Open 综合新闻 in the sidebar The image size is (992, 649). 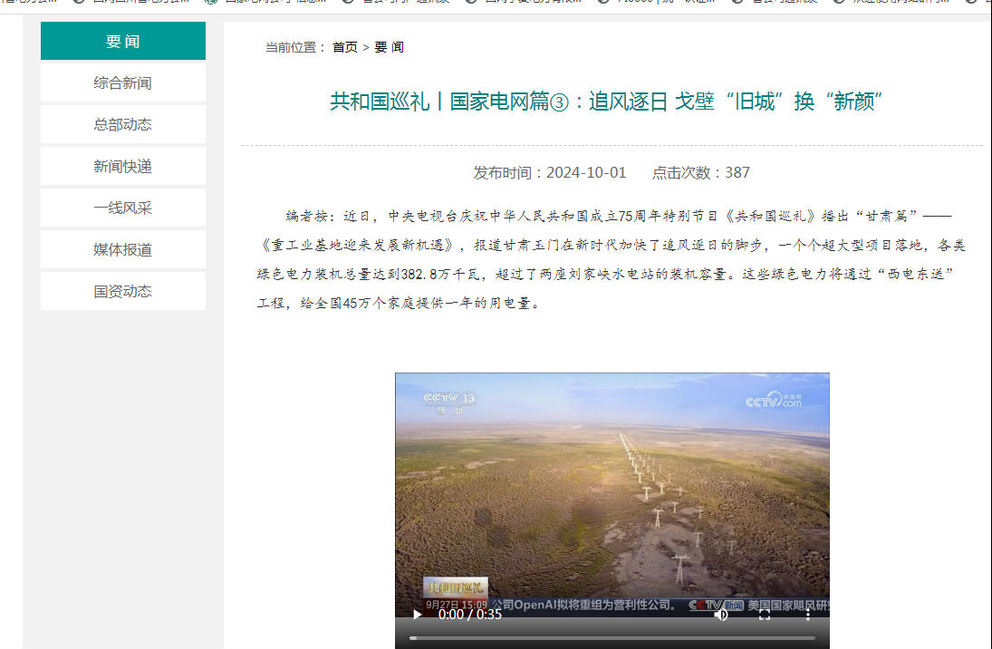[x=122, y=83]
